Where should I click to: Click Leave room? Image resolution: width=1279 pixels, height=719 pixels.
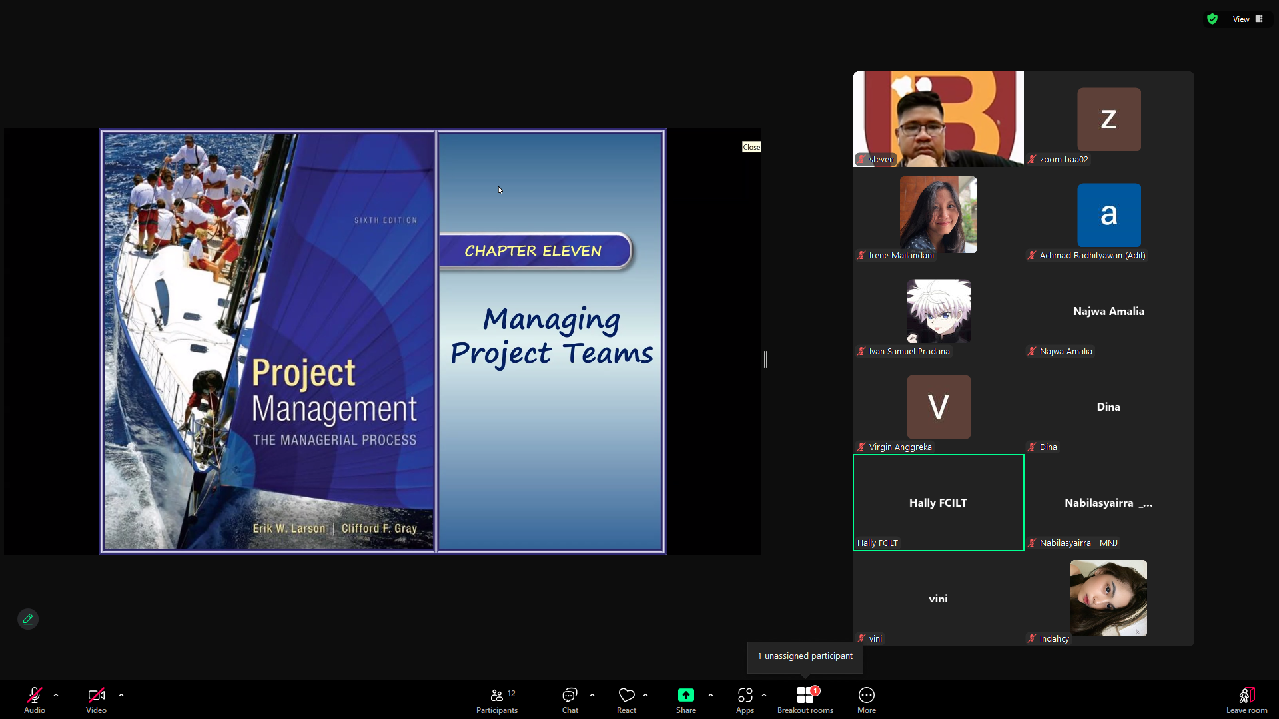pyautogui.click(x=1247, y=701)
